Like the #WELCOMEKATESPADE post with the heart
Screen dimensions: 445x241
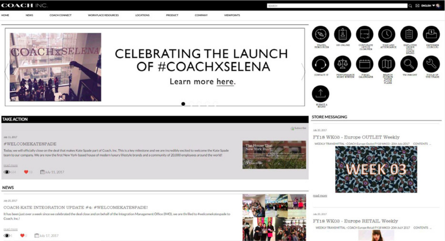26,172
